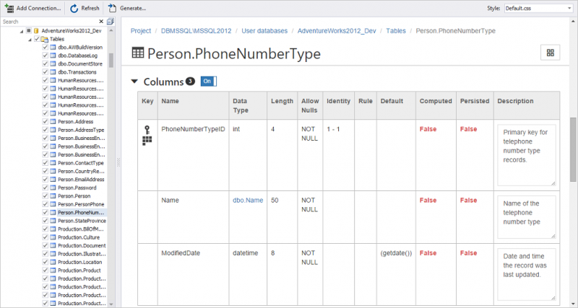Click the table icon of dbo.DatabaseLog
The height and width of the screenshot is (308, 578).
pyautogui.click(x=53, y=56)
